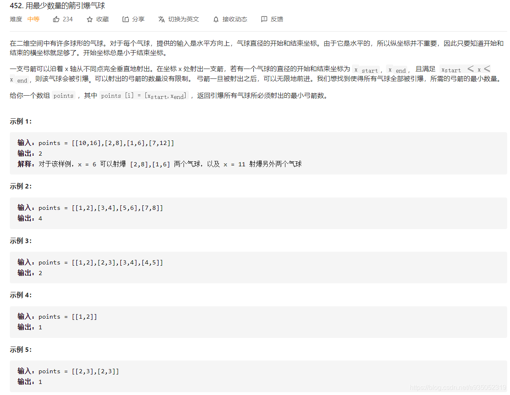The image size is (510, 395).
Task: Subscribe via 接收动态
Action: (x=230, y=19)
